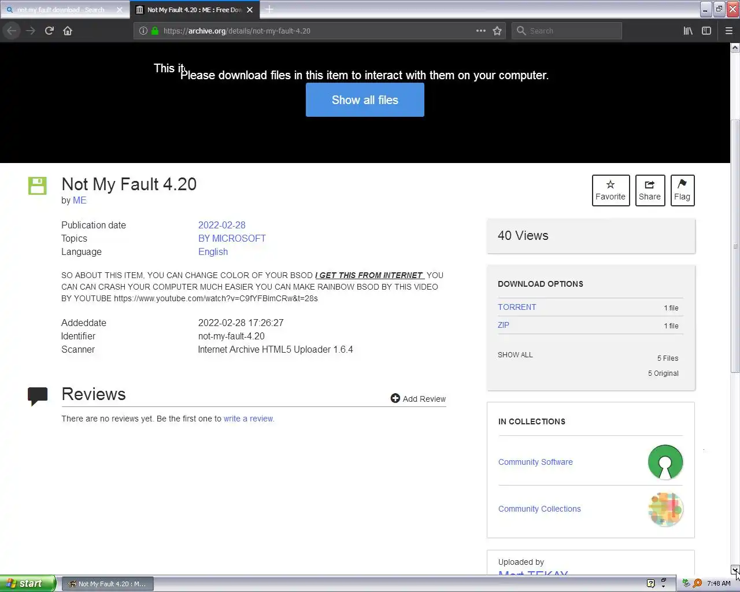Click the browser forward arrow

pyautogui.click(x=31, y=31)
